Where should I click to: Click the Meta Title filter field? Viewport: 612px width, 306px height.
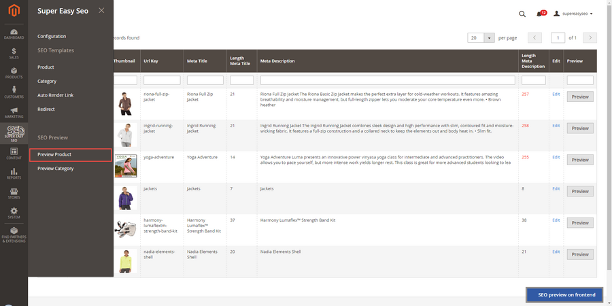click(205, 80)
